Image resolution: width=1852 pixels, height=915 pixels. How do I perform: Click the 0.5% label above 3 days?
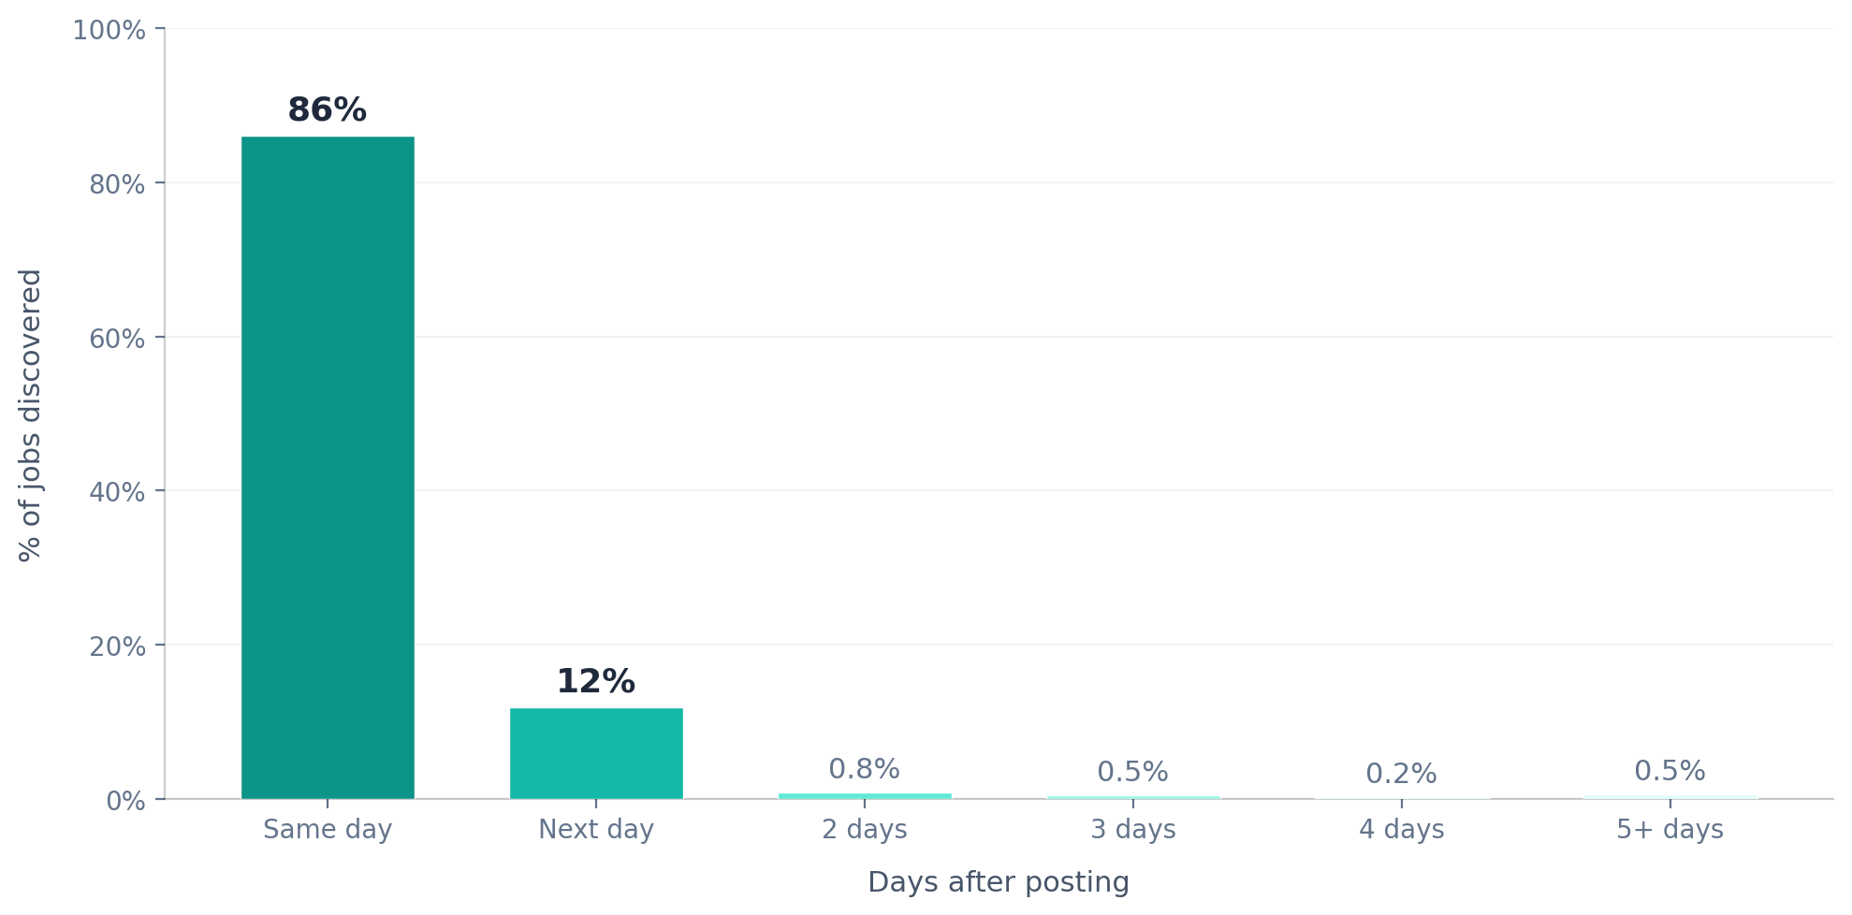1132,772
